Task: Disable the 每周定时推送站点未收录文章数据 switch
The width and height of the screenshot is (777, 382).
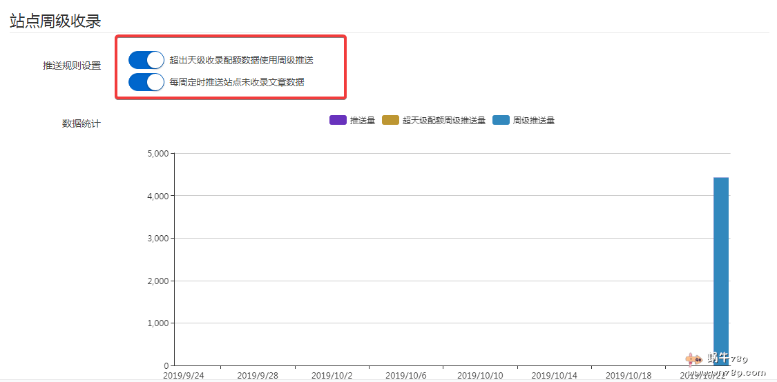Action: [x=146, y=82]
